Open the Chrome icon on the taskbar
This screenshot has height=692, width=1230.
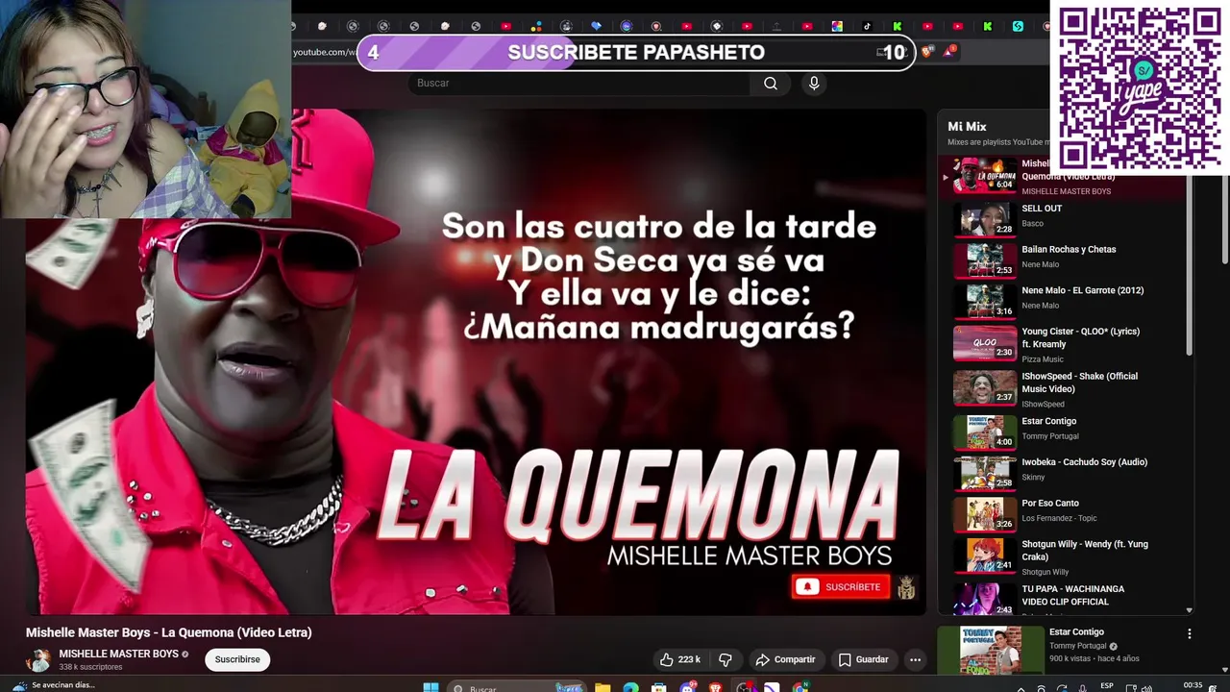pyautogui.click(x=800, y=687)
